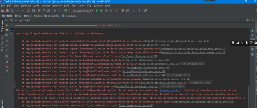This screenshot has height=108, width=257.
Task: Click the Hide Run panel icon
Action: [x=253, y=21]
